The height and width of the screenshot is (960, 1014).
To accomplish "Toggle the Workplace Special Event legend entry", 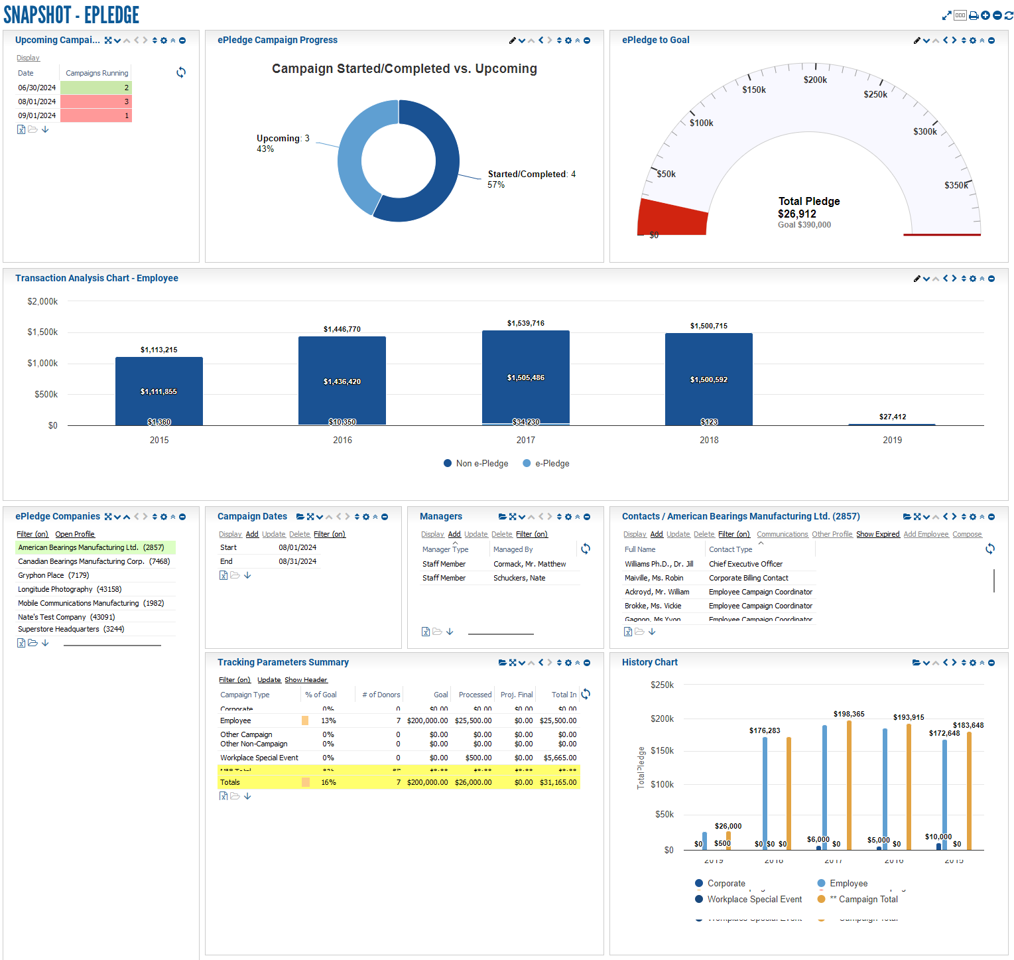I will coord(748,900).
